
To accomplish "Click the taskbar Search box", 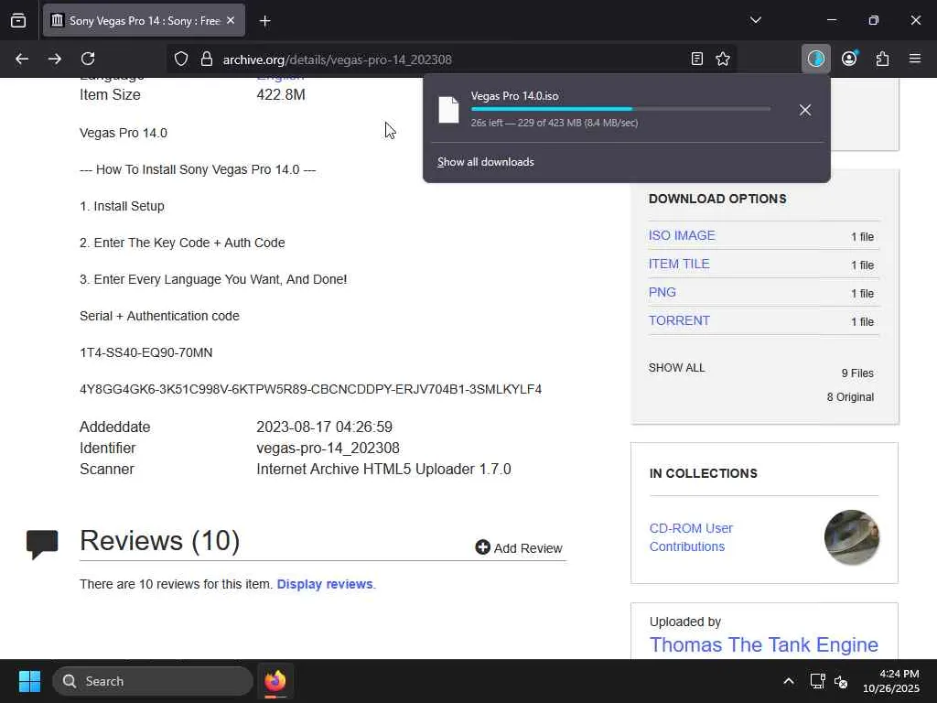I will pyautogui.click(x=153, y=681).
